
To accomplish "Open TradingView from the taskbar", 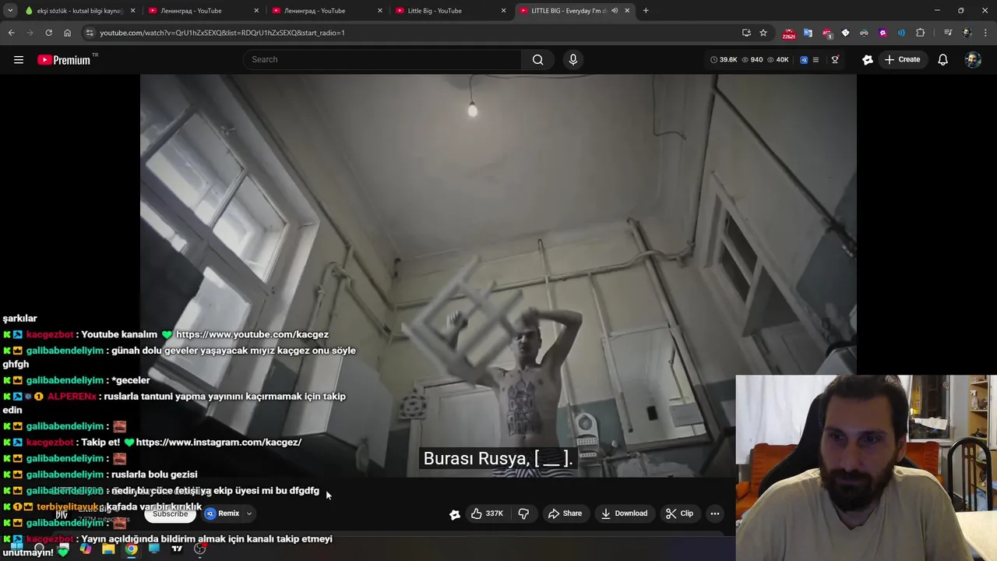I will [177, 549].
